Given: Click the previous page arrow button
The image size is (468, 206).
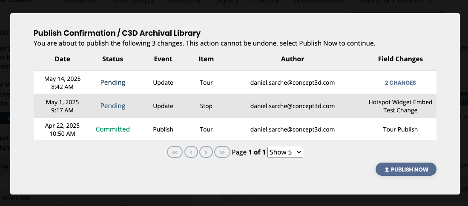Looking at the screenshot, I should coord(191,152).
